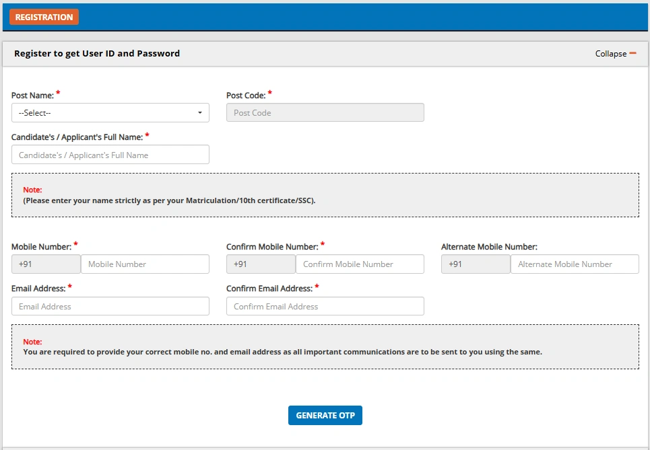Click the +91 prefix beside Mobile Number
Viewport: 650px width, 450px height.
tap(46, 264)
